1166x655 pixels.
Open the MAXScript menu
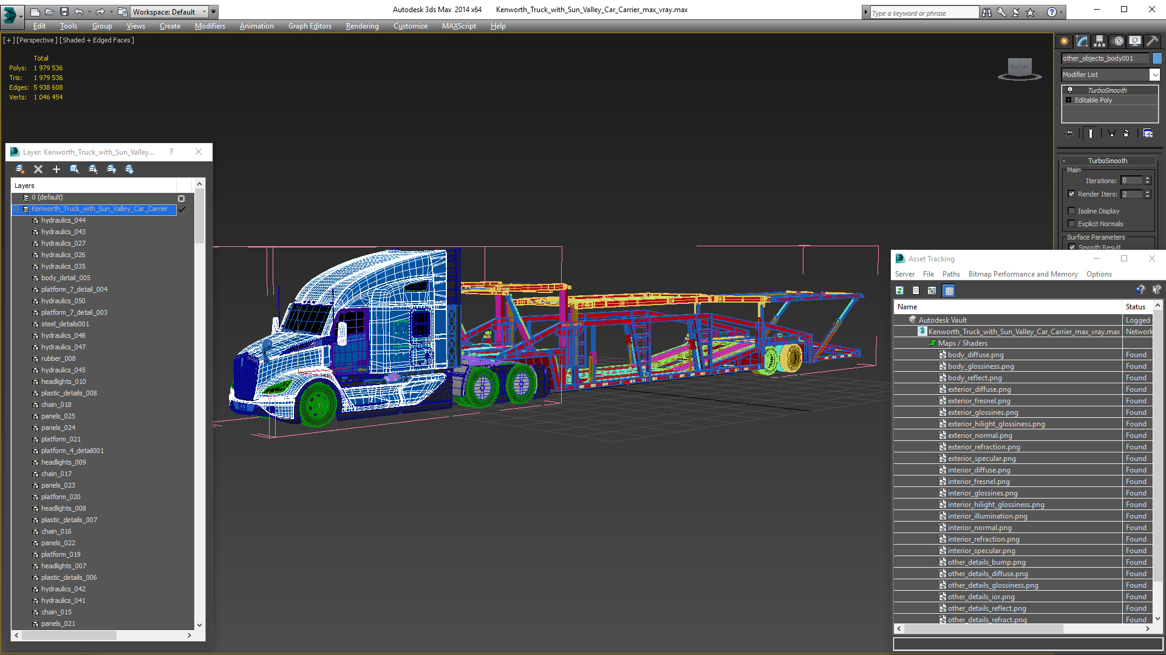point(459,26)
